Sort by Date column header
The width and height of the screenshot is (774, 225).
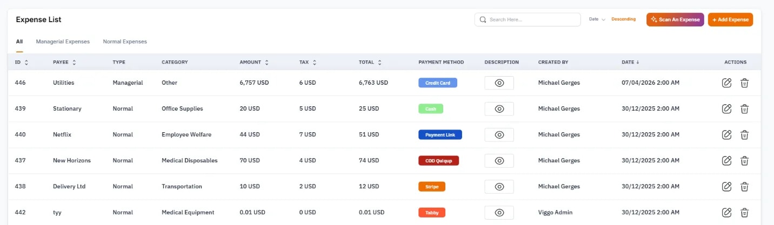[630, 62]
